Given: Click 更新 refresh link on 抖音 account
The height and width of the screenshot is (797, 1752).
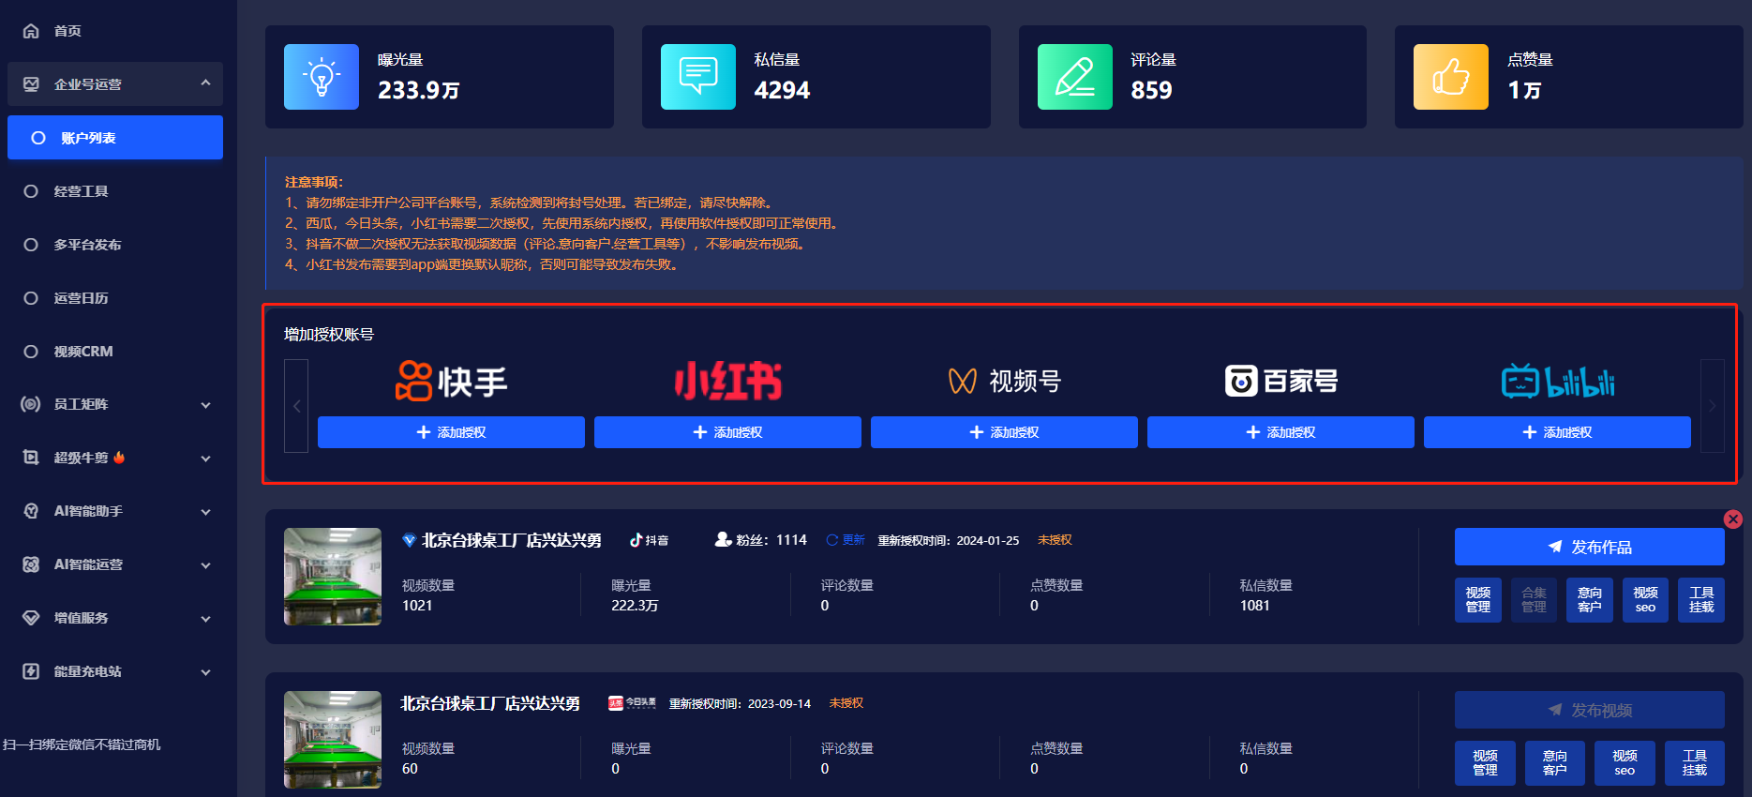Looking at the screenshot, I should [846, 540].
